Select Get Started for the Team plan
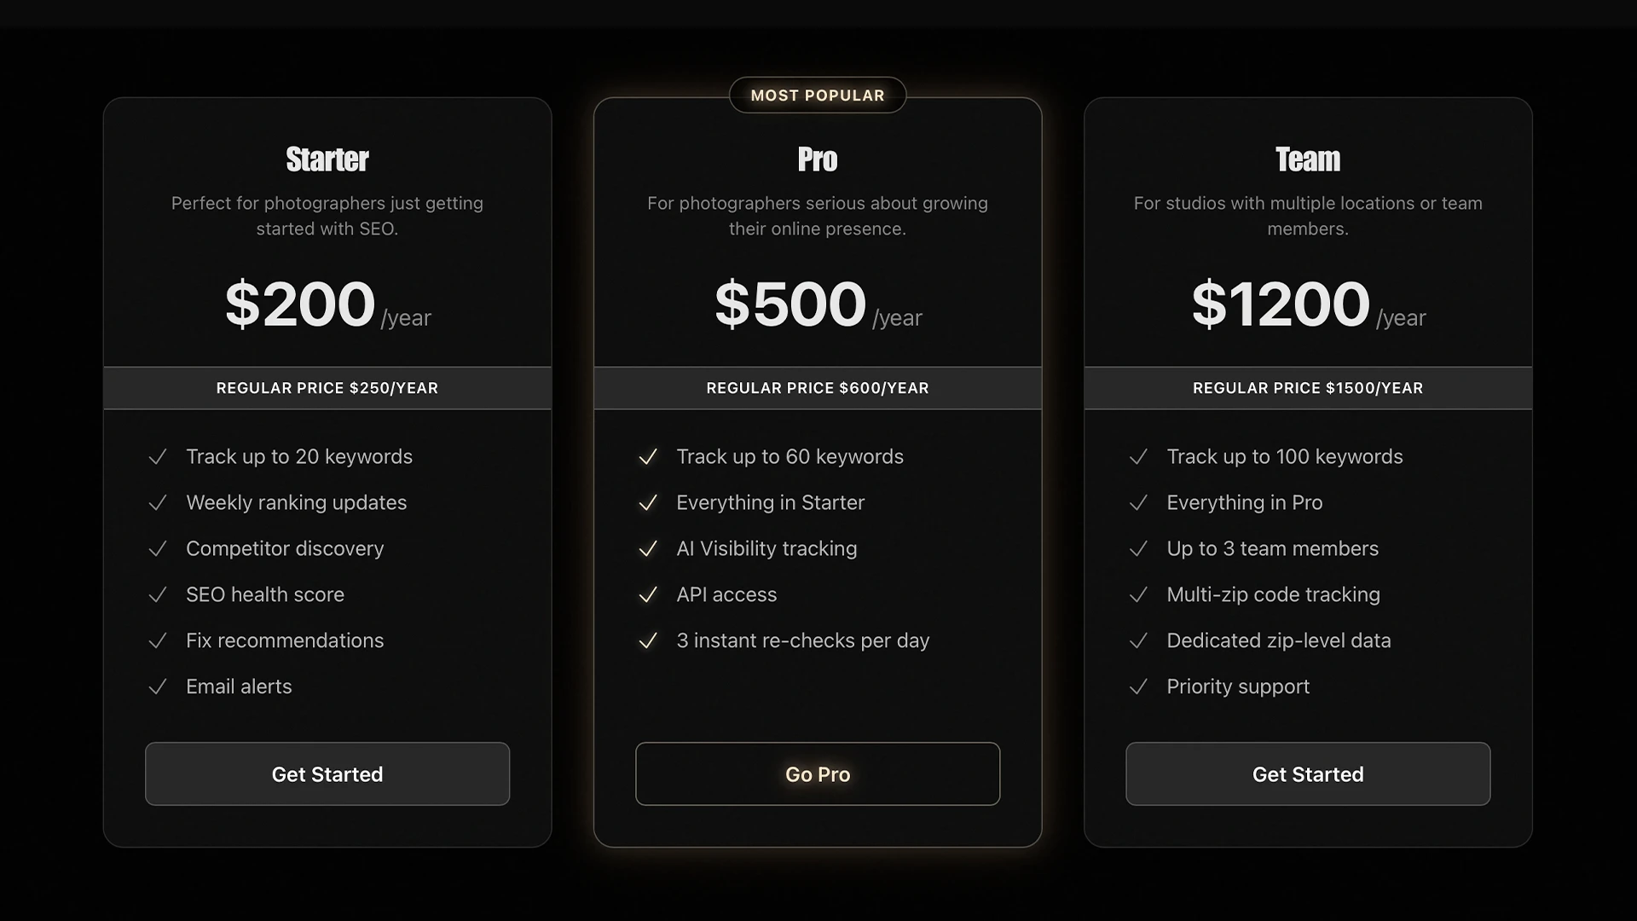Screen dimensions: 1637x921 [x=1308, y=774]
